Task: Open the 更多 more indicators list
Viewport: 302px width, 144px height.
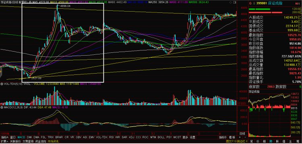Action: click(x=185, y=137)
